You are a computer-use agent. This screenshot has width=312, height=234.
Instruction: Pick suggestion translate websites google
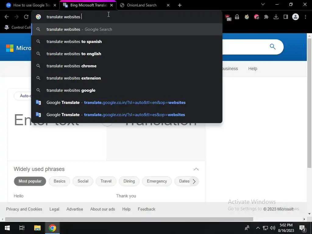pos(127,90)
